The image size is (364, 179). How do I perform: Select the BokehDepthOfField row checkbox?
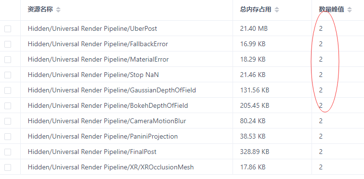click(8, 106)
